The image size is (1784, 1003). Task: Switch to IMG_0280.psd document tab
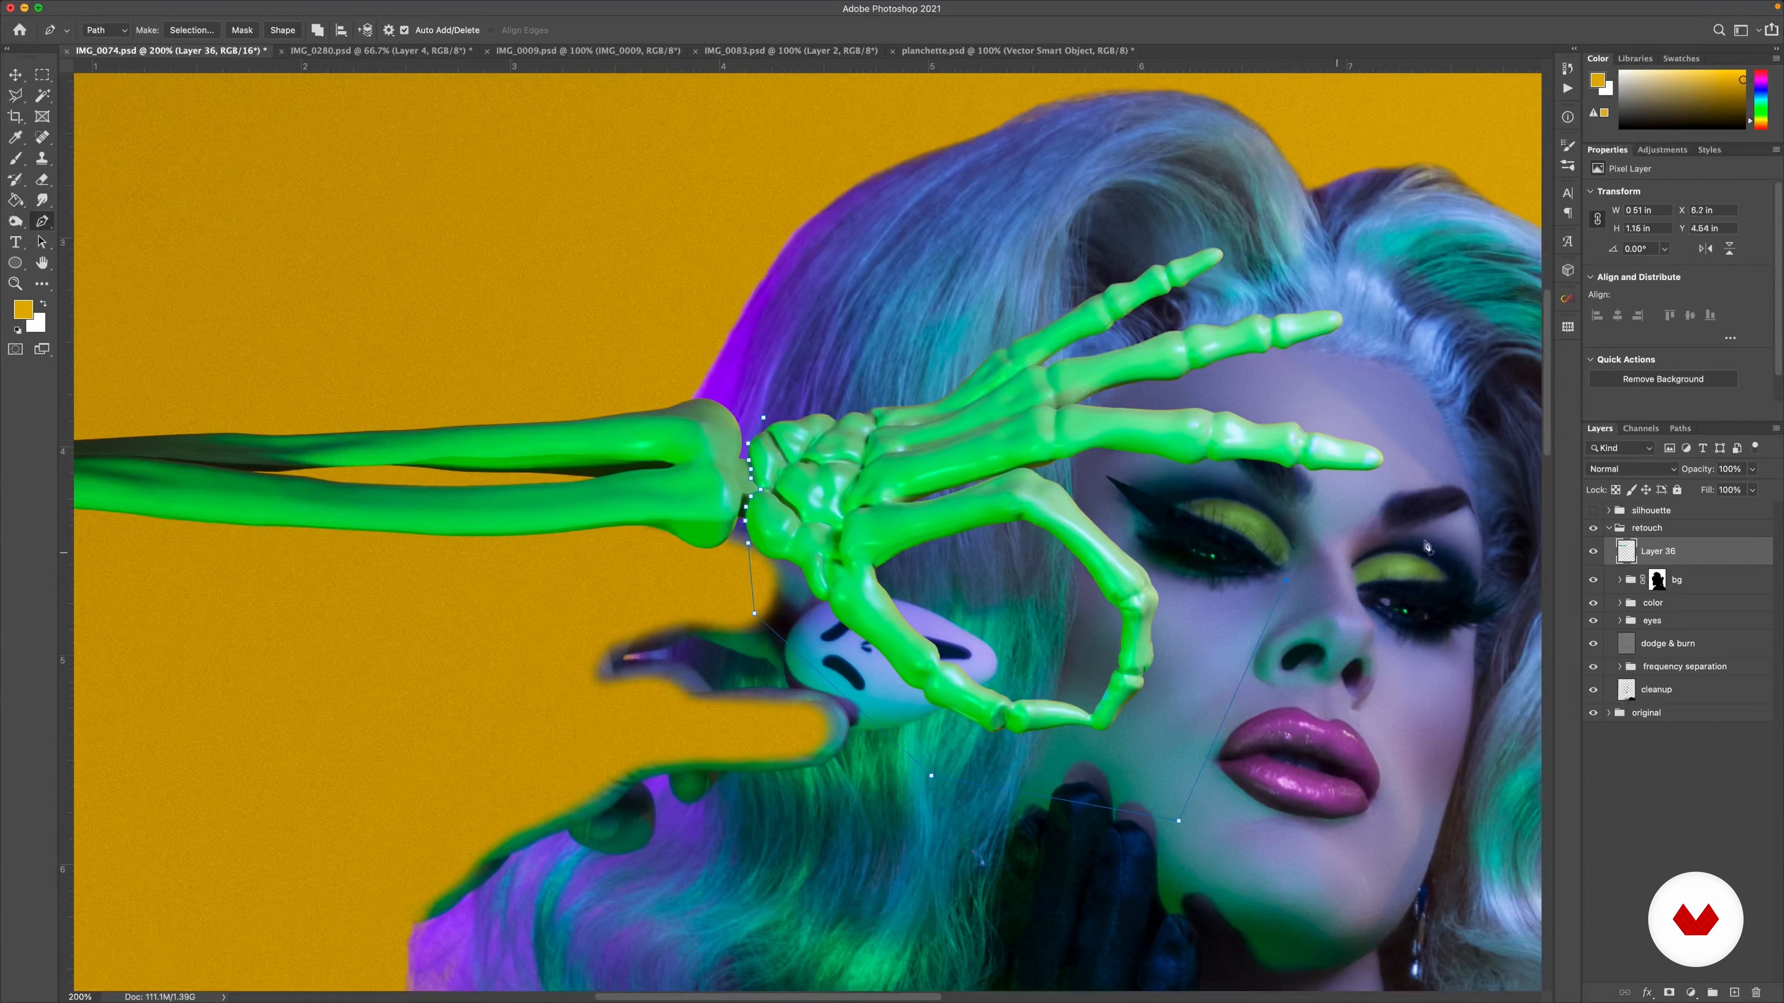381,51
